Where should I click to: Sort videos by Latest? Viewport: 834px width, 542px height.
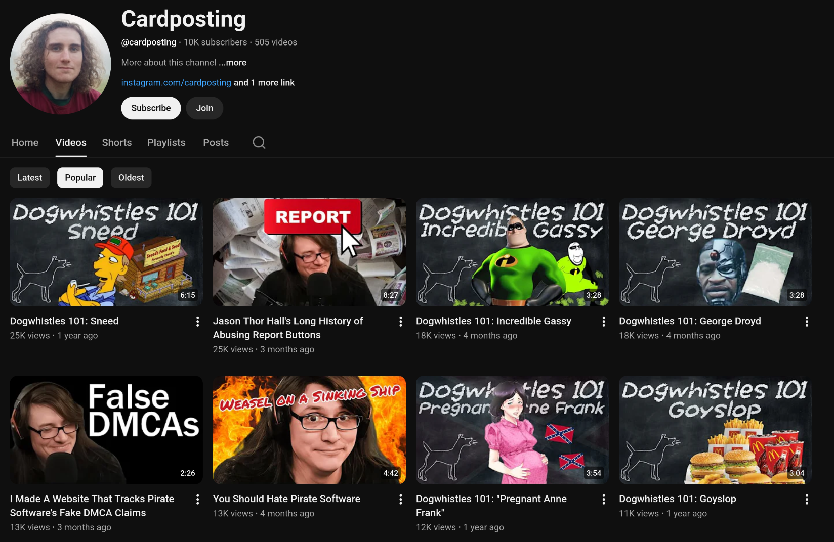(x=30, y=178)
